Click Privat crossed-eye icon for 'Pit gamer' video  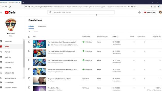click(x=84, y=79)
